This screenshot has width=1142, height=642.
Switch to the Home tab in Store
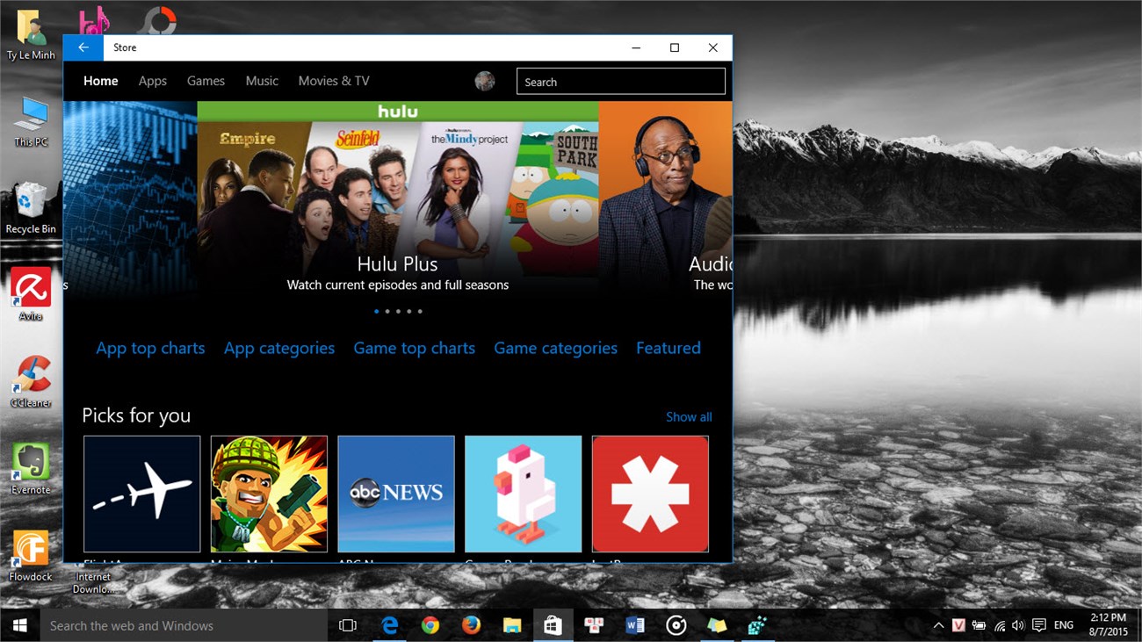tap(101, 81)
